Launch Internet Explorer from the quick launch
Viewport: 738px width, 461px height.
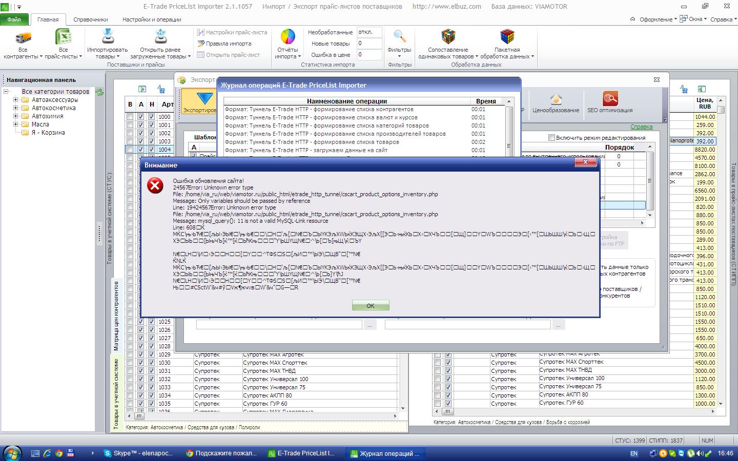(47, 453)
